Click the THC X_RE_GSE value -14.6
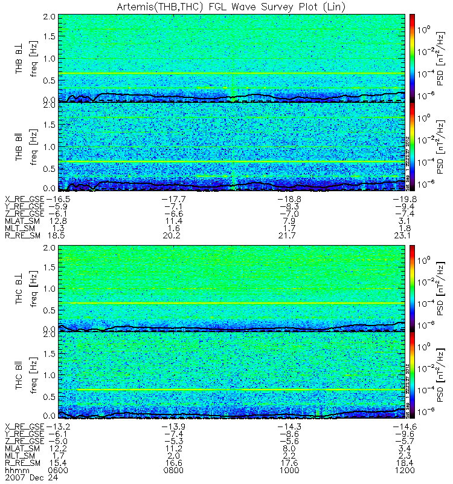 [405, 427]
